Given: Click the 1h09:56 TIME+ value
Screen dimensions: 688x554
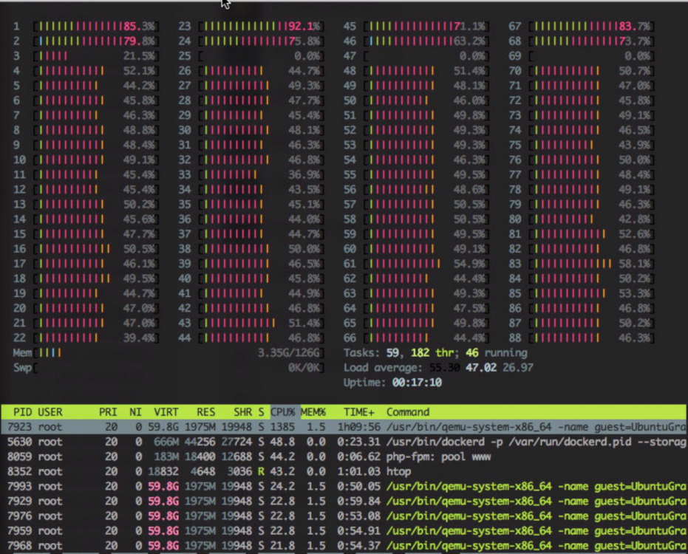Looking at the screenshot, I should [x=358, y=427].
